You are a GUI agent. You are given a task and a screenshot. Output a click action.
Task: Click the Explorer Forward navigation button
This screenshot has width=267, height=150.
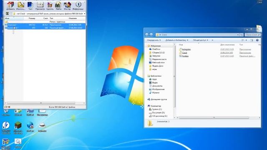[x=151, y=35]
